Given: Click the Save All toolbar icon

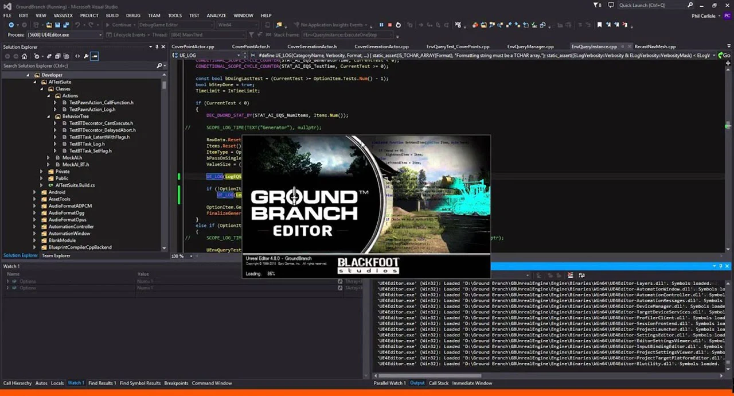Looking at the screenshot, I should tap(65, 25).
